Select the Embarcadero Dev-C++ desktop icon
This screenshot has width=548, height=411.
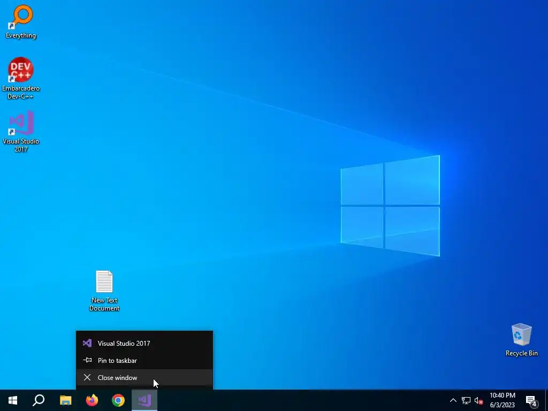click(x=21, y=78)
